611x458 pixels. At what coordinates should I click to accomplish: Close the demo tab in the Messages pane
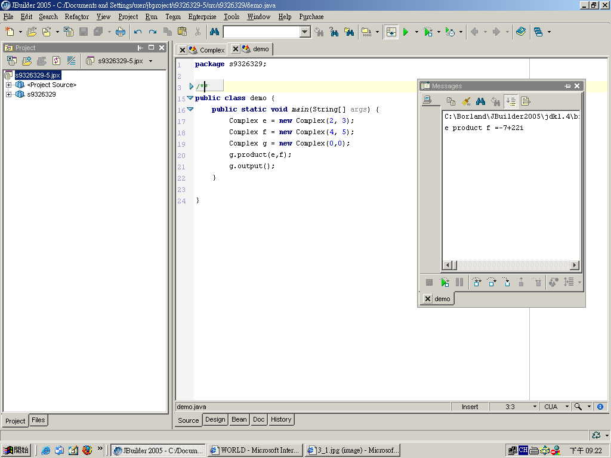pos(427,299)
